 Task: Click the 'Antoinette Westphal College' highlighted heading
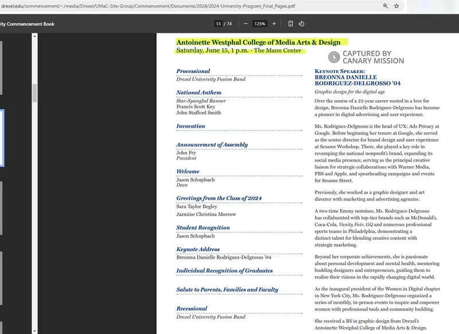[x=258, y=42]
